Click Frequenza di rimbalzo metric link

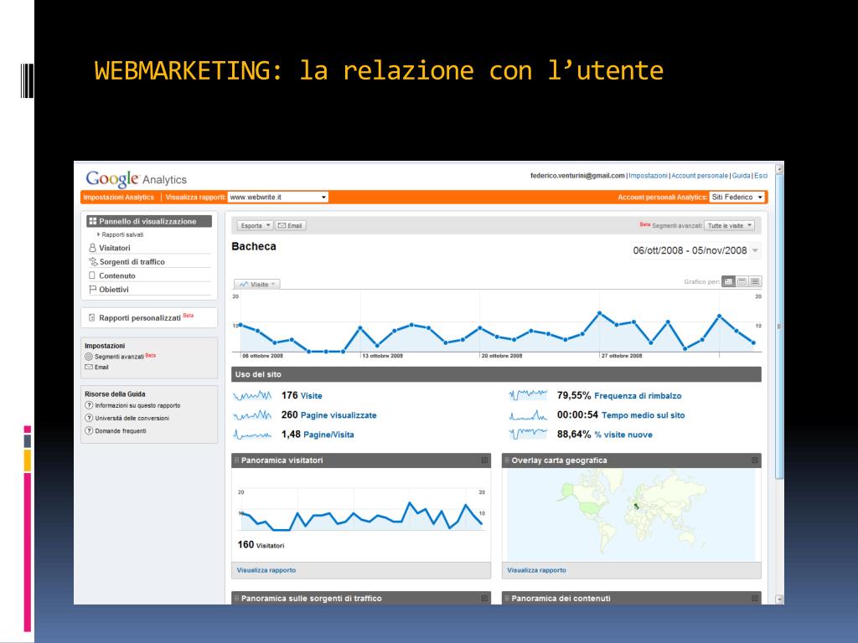(x=638, y=396)
